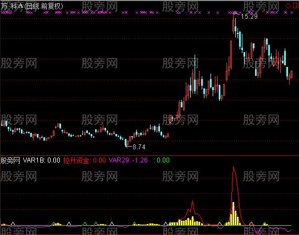Image resolution: width=299 pixels, height=235 pixels.
Task: Select the VAR29: -1.26 indicator value
Action: tap(128, 160)
